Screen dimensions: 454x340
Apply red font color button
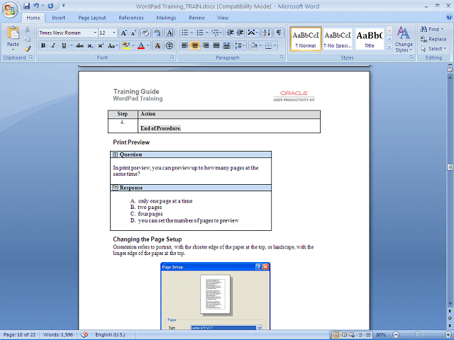141,45
